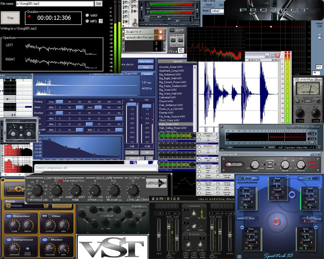The height and width of the screenshot is (259, 324).
Task: Click the file name input field
Action: 55,4
